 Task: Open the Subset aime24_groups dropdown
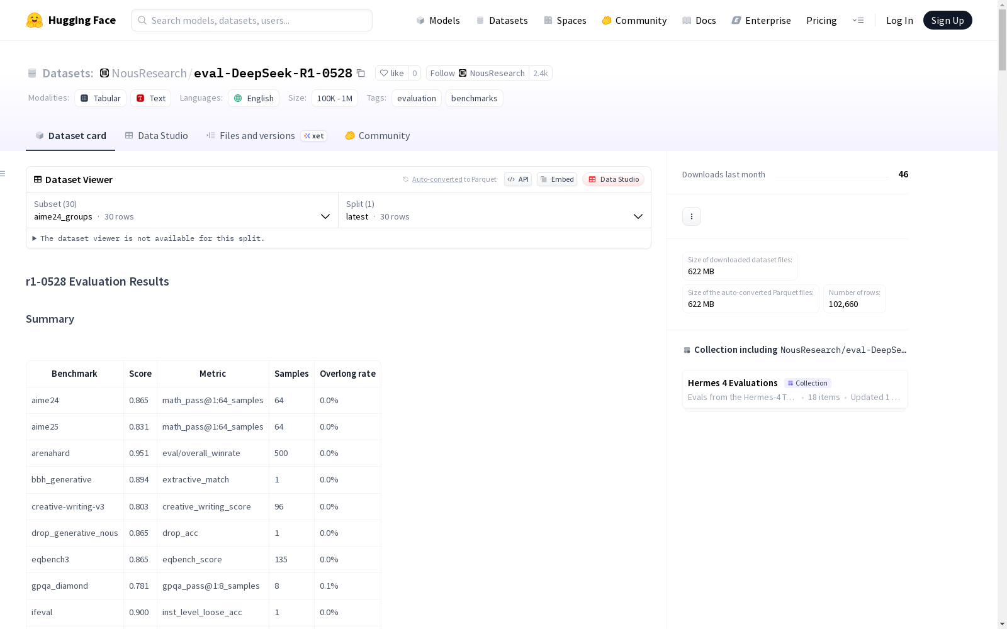coord(183,210)
